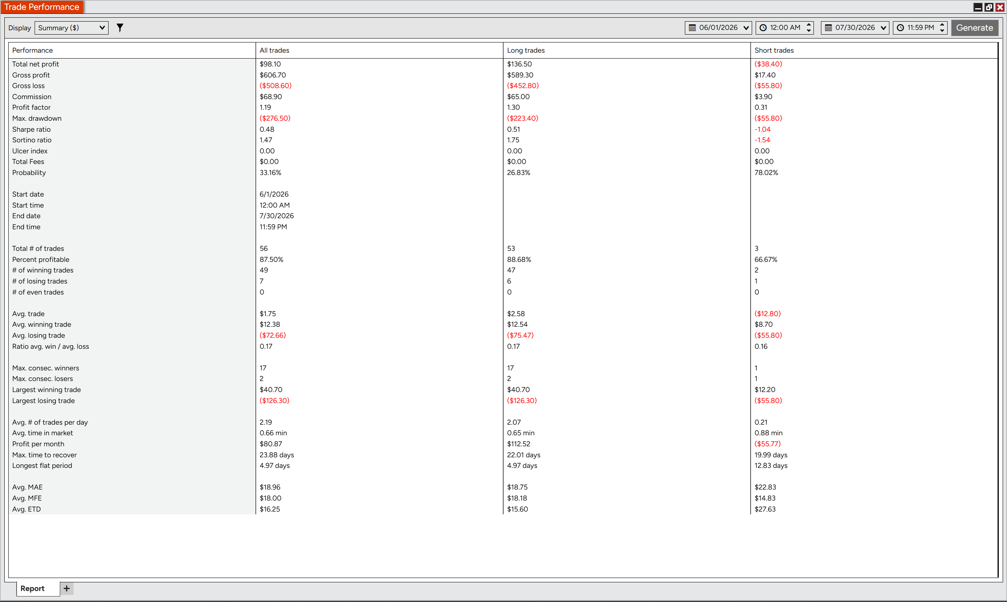Screen dimensions: 1007x602
Task: Restore the Trade Performance window
Action: click(x=989, y=7)
